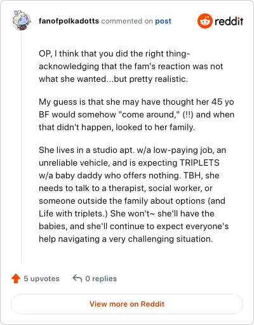The image size is (254, 325).
Task: Open 'View more on Reddit' button
Action: pyautogui.click(x=127, y=304)
